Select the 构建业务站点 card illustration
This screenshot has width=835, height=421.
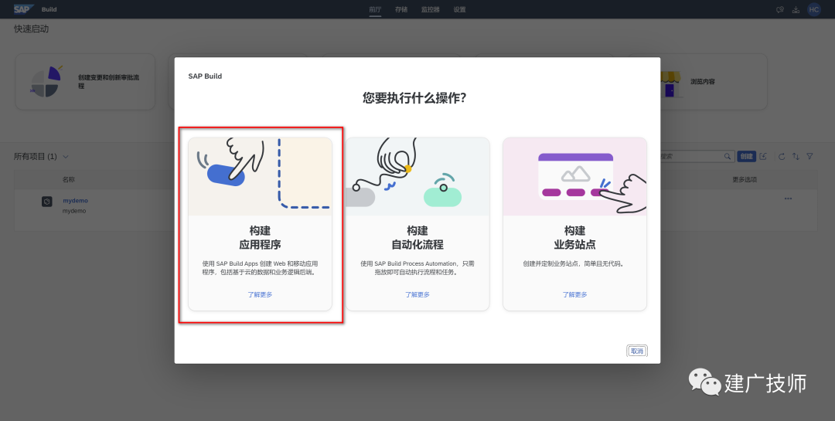click(574, 177)
